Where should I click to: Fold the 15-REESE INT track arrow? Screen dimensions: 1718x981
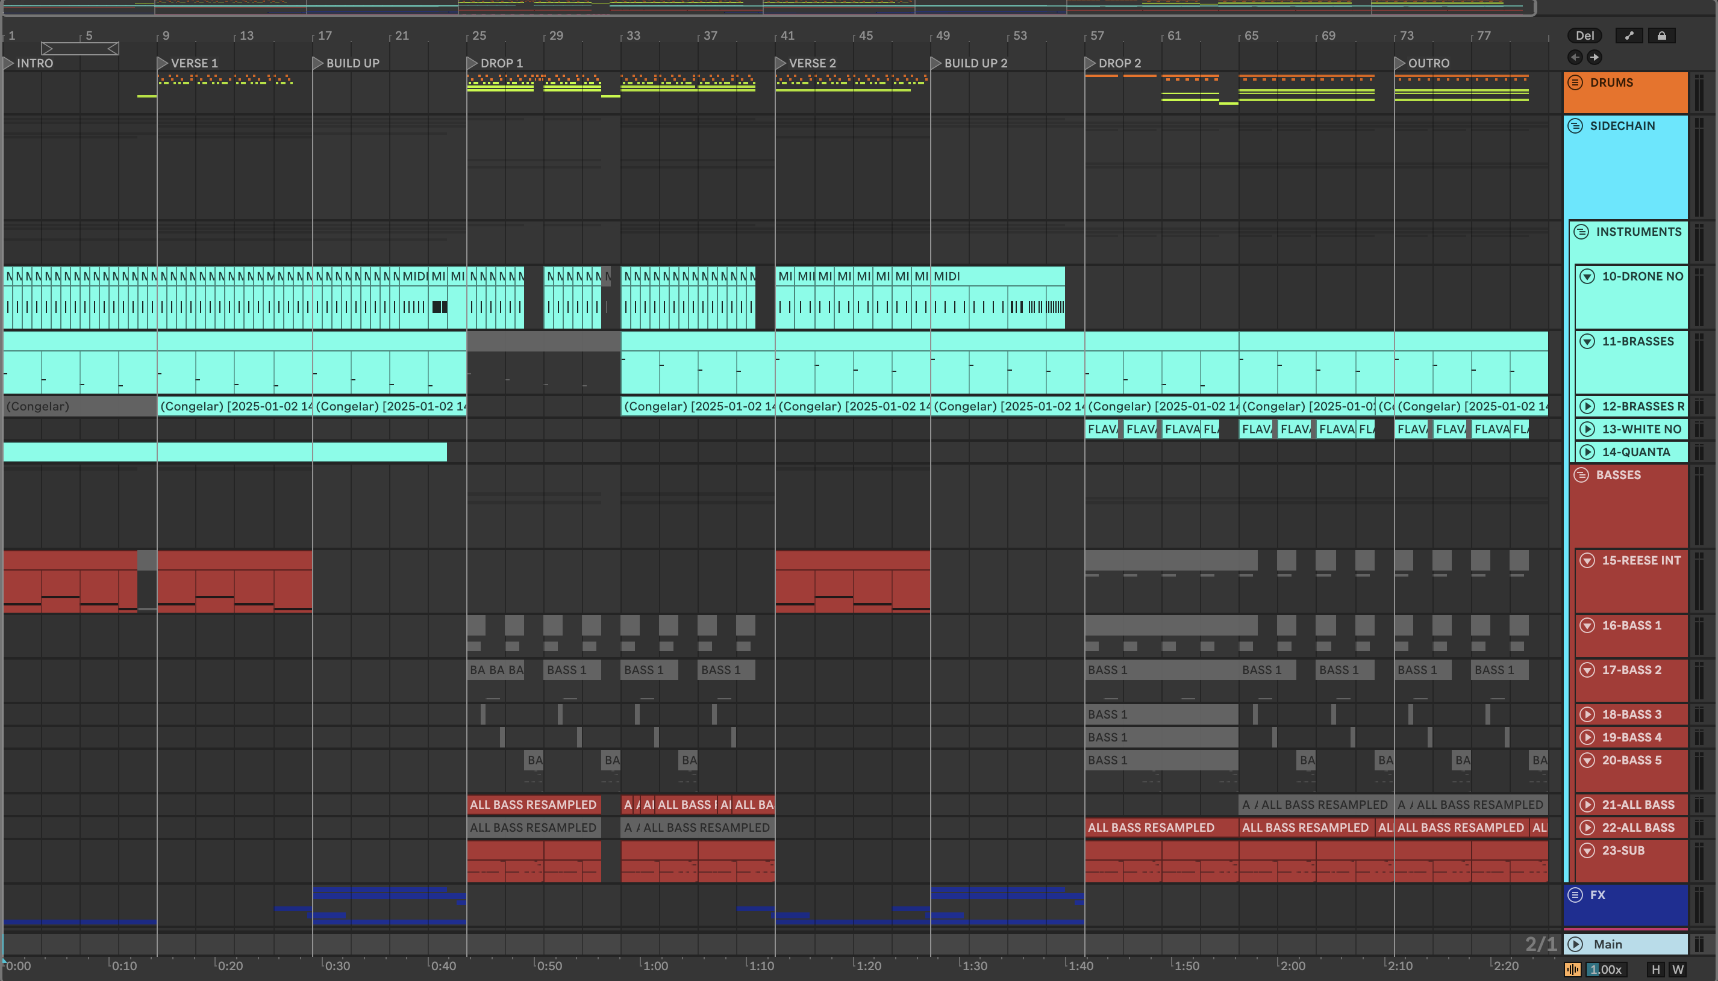point(1587,560)
